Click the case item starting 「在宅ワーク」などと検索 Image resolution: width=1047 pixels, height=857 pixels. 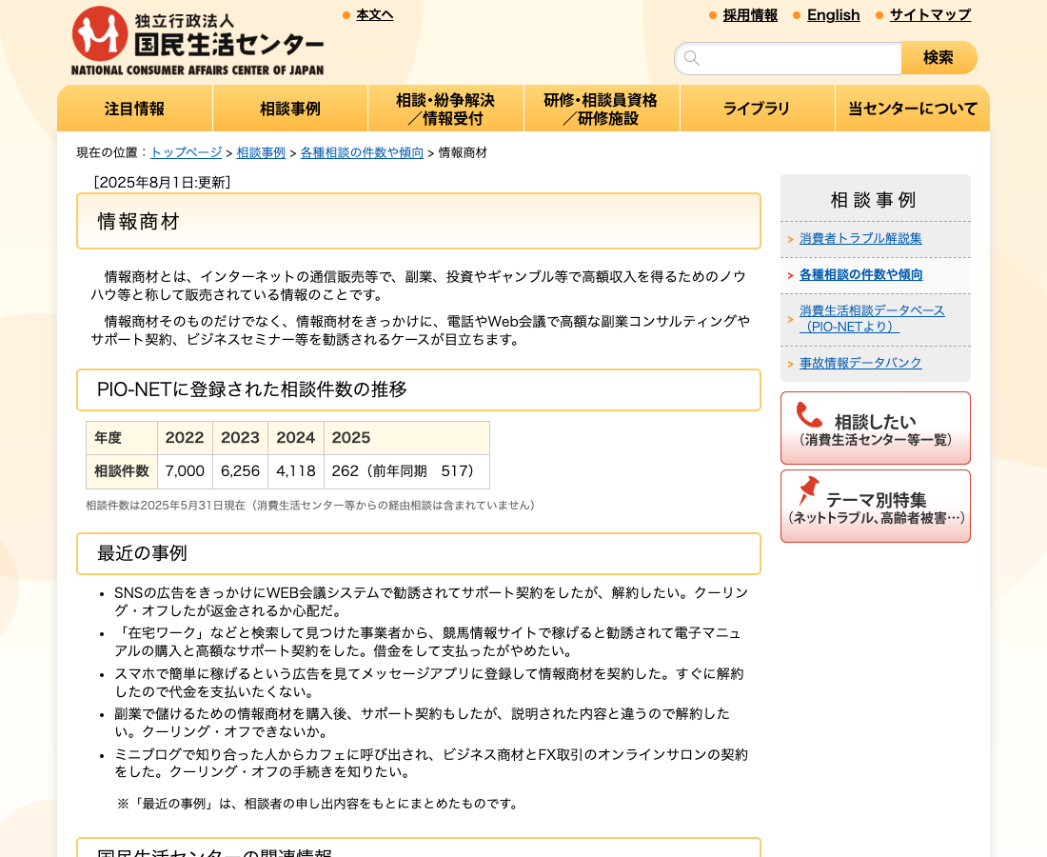point(427,642)
